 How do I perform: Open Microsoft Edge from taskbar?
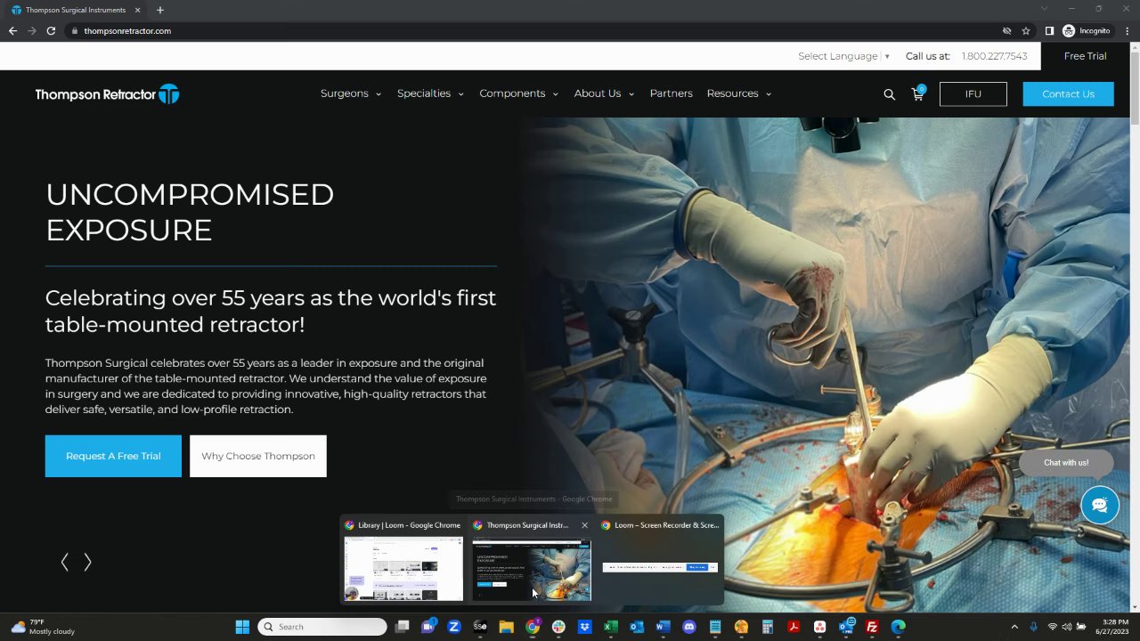pos(899,627)
